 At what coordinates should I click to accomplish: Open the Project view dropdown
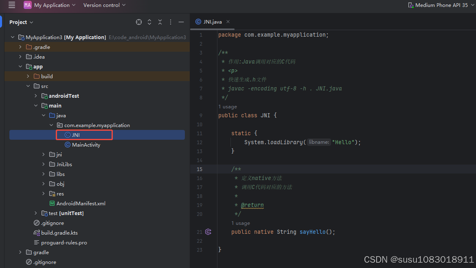click(x=21, y=22)
